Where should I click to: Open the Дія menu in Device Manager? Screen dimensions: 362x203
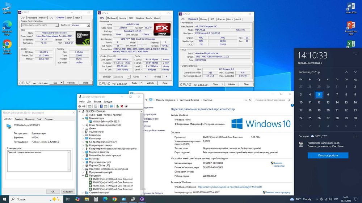89,102
